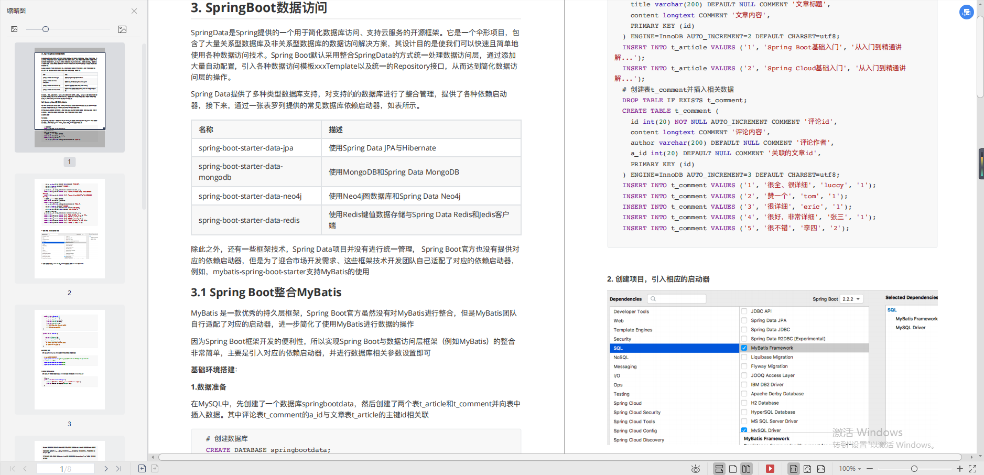Click the '3. SpringBoot数据访问' heading
The image size is (984, 475).
259,8
